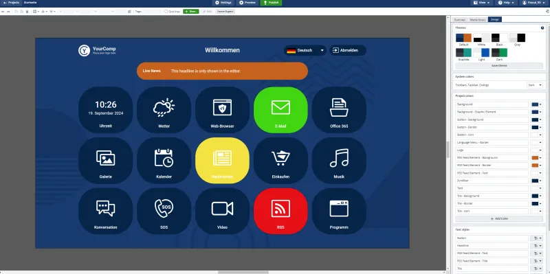Viewport: 550px width, 274px height.
Task: Click the redo arrow in toolbar
Action: pyautogui.click(x=8, y=12)
